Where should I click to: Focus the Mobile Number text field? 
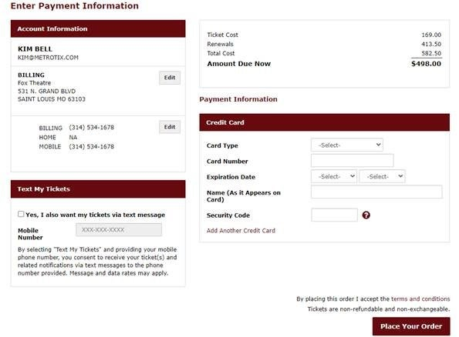pyautogui.click(x=119, y=229)
